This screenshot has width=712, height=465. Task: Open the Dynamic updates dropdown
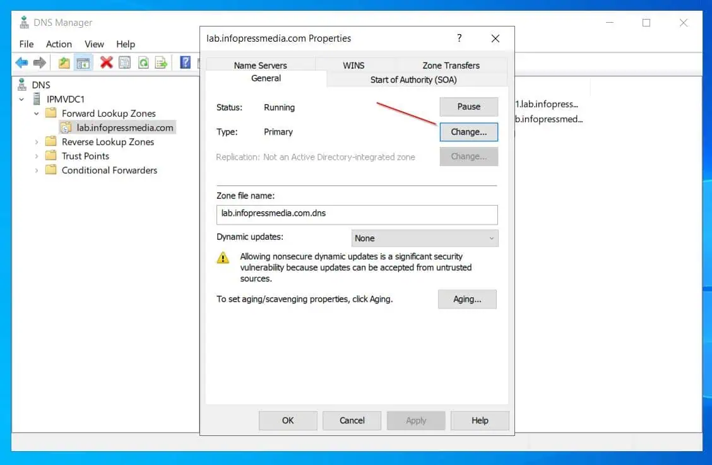click(x=425, y=238)
